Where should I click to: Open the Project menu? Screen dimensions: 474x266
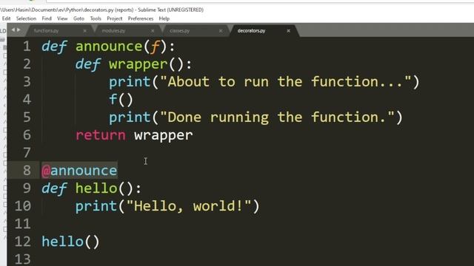[115, 18]
